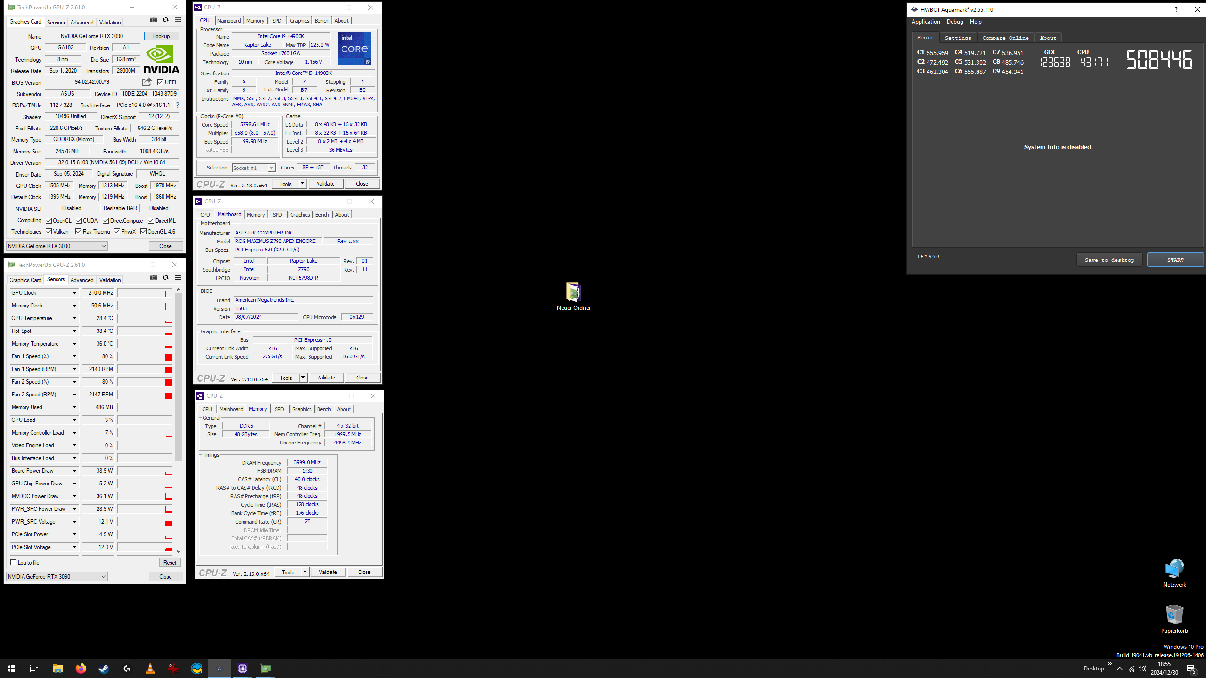Open Neuer Ordner folder on desktop
Image resolution: width=1206 pixels, height=678 pixels.
tap(573, 297)
